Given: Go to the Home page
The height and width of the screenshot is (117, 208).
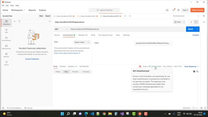Looking at the screenshot, I should pos(5,10).
